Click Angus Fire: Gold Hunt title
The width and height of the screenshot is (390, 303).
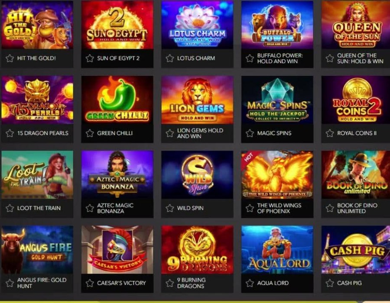coord(42,283)
